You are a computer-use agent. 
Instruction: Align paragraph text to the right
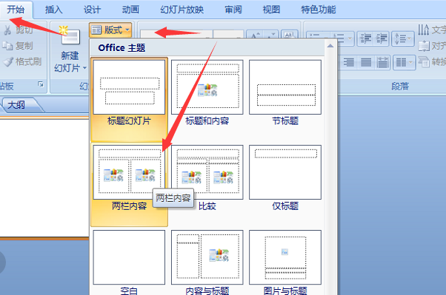click(348, 62)
